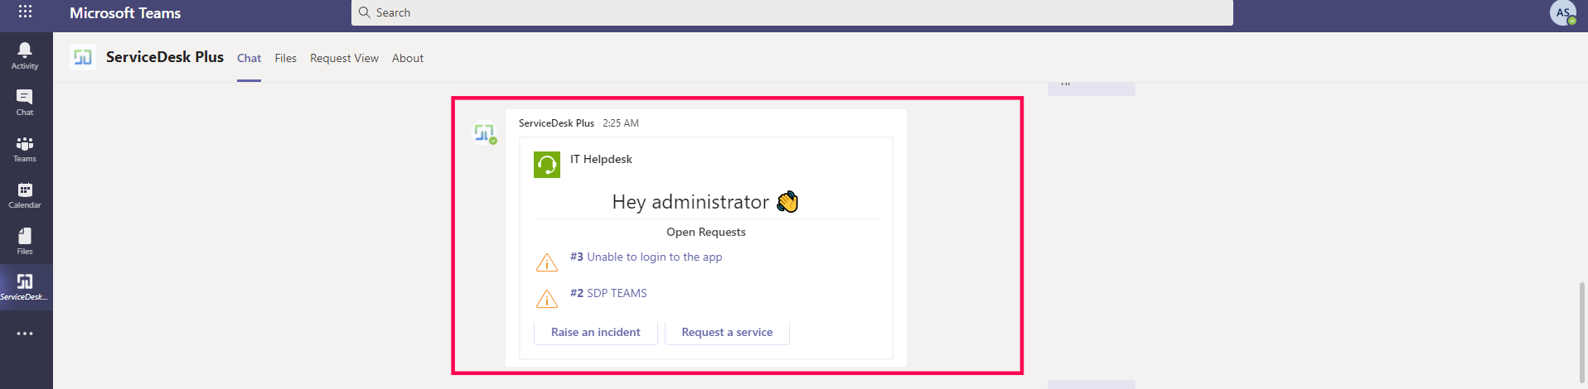Click the search magnifier icon

pyautogui.click(x=364, y=12)
